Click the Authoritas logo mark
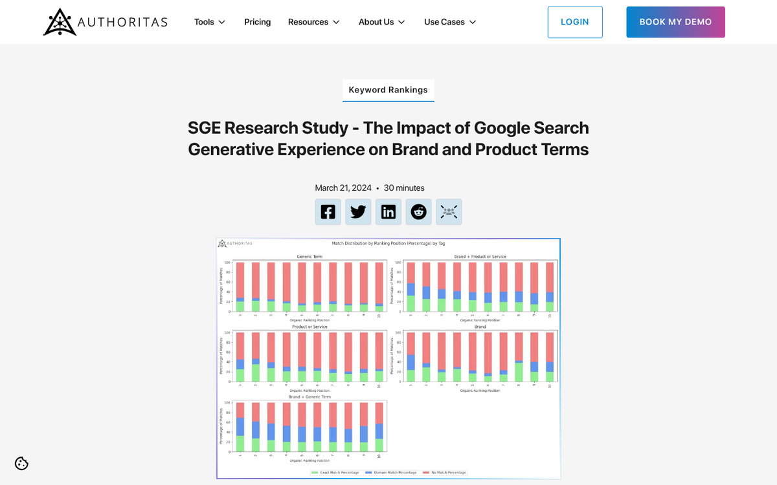 58,21
